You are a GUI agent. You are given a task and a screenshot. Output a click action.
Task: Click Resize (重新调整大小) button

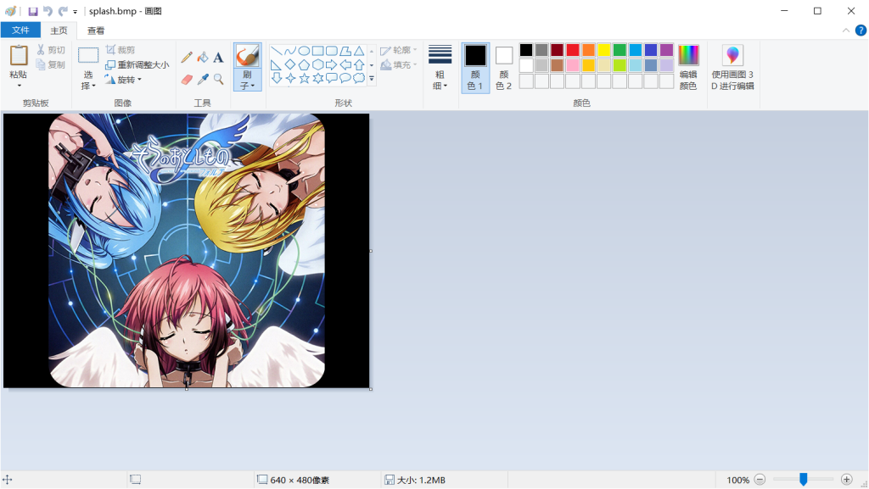[137, 64]
